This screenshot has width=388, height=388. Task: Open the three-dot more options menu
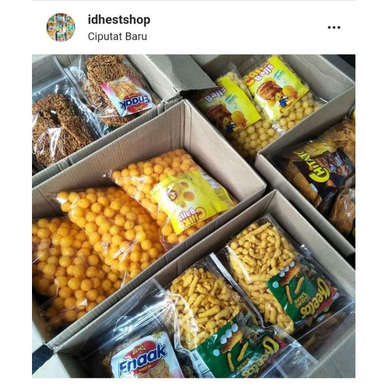[x=334, y=27]
